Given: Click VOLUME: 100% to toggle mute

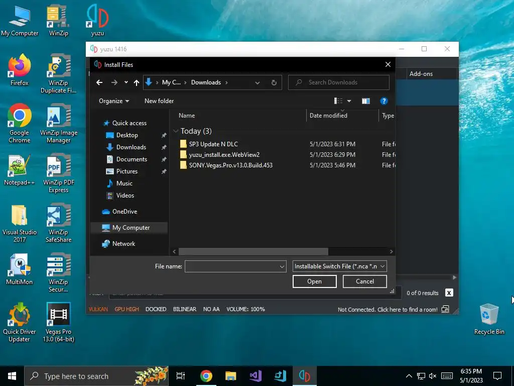Looking at the screenshot, I should (x=245, y=309).
